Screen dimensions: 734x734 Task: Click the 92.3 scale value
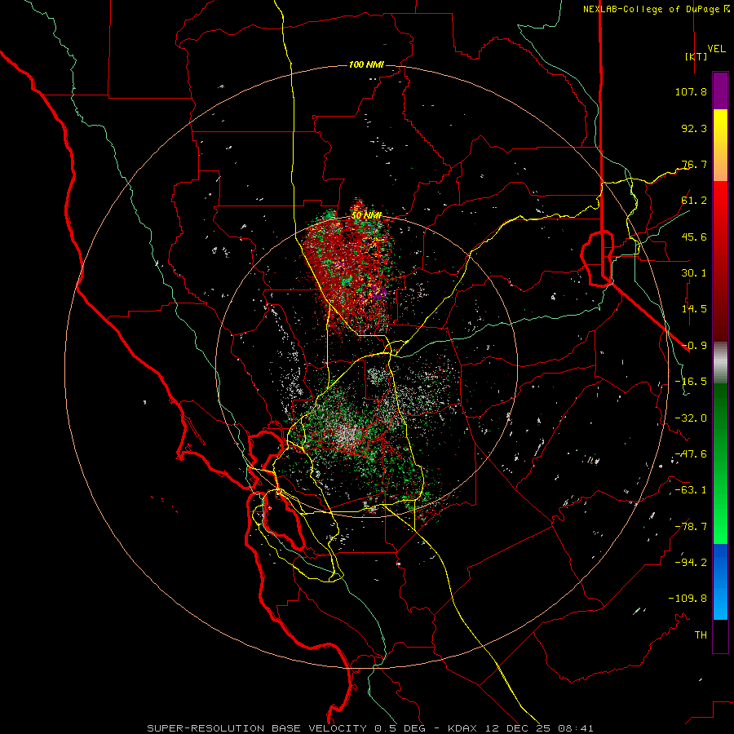pos(694,128)
